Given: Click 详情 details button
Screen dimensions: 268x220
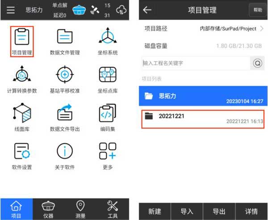Looking at the screenshot, I should click(x=251, y=211).
